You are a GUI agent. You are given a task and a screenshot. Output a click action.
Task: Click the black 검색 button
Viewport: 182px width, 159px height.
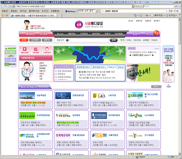click(114, 40)
